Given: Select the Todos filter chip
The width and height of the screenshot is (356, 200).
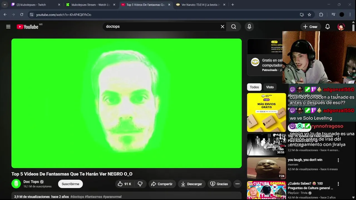Looking at the screenshot, I should (x=254, y=87).
